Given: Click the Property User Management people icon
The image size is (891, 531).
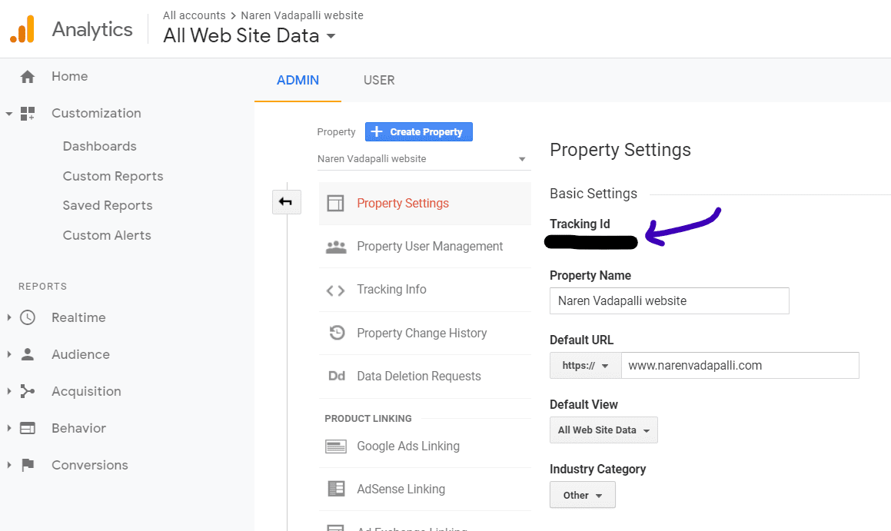Looking at the screenshot, I should coord(336,247).
